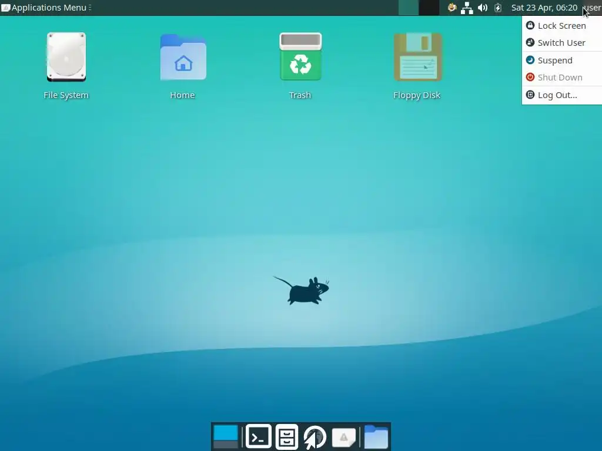Launch the File Manager cabinet icon in the dock
602x451 pixels.
point(287,436)
